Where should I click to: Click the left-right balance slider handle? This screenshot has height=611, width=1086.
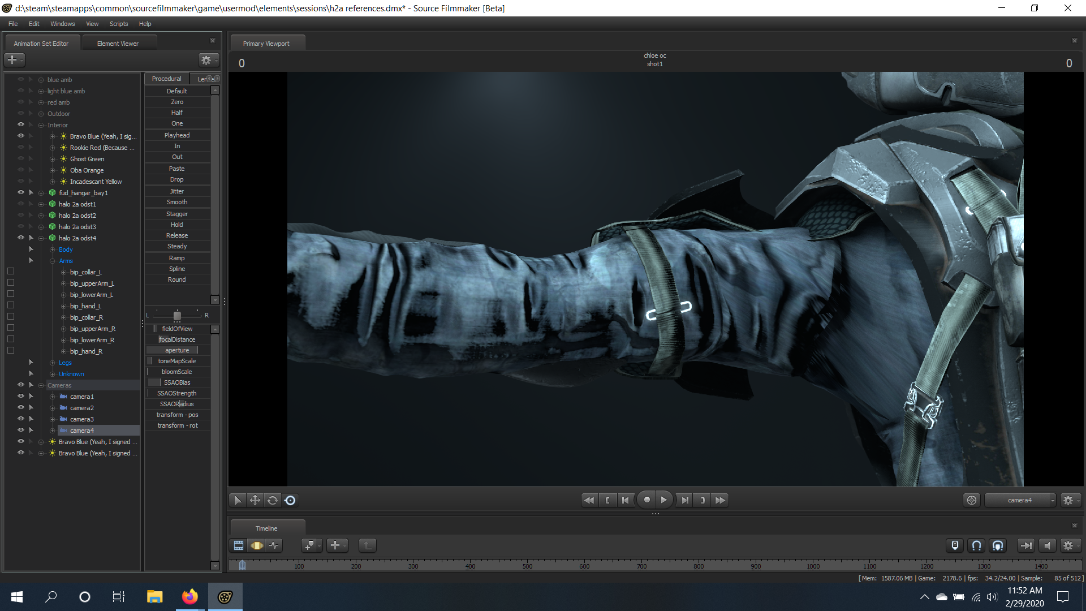177,315
